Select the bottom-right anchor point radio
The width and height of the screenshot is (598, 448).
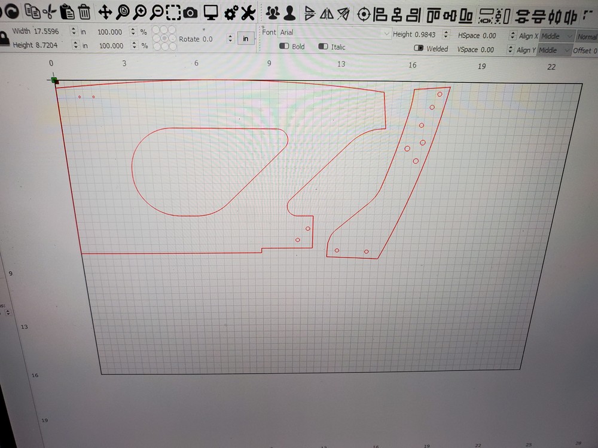click(x=173, y=47)
